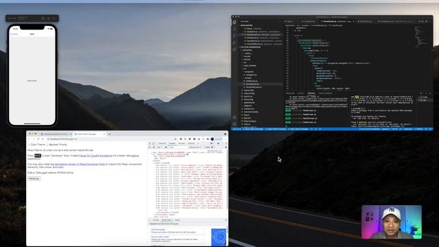
Task: Switch to DevTools Elements tab
Action: 162,143
